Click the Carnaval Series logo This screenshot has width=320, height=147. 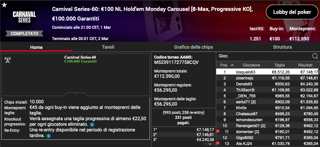click(24, 17)
